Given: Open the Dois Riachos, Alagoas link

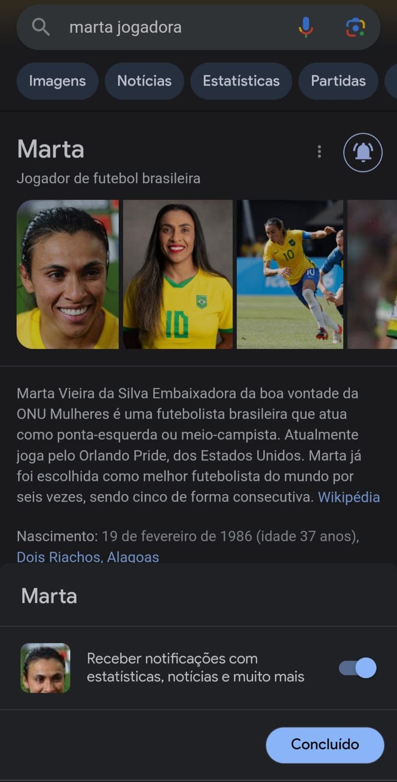Looking at the screenshot, I should point(88,557).
